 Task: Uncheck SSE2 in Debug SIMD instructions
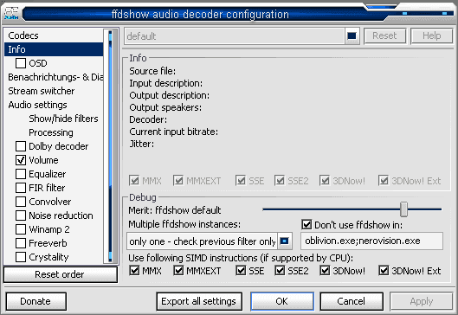coord(280,271)
